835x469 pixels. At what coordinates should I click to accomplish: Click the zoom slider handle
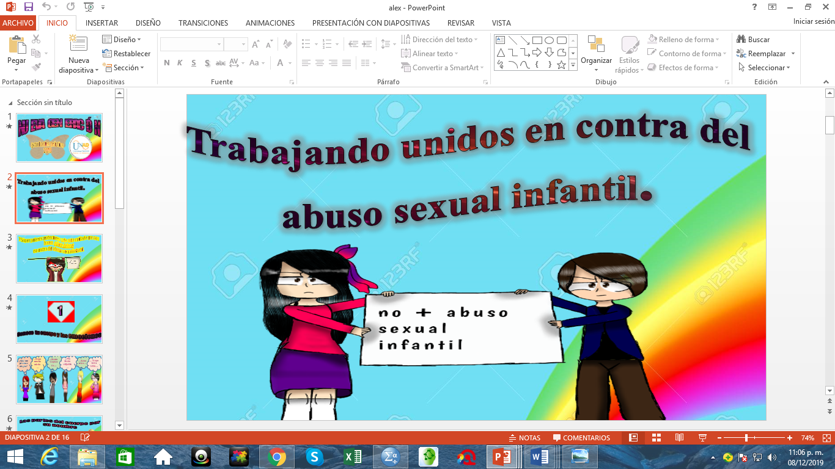click(746, 438)
